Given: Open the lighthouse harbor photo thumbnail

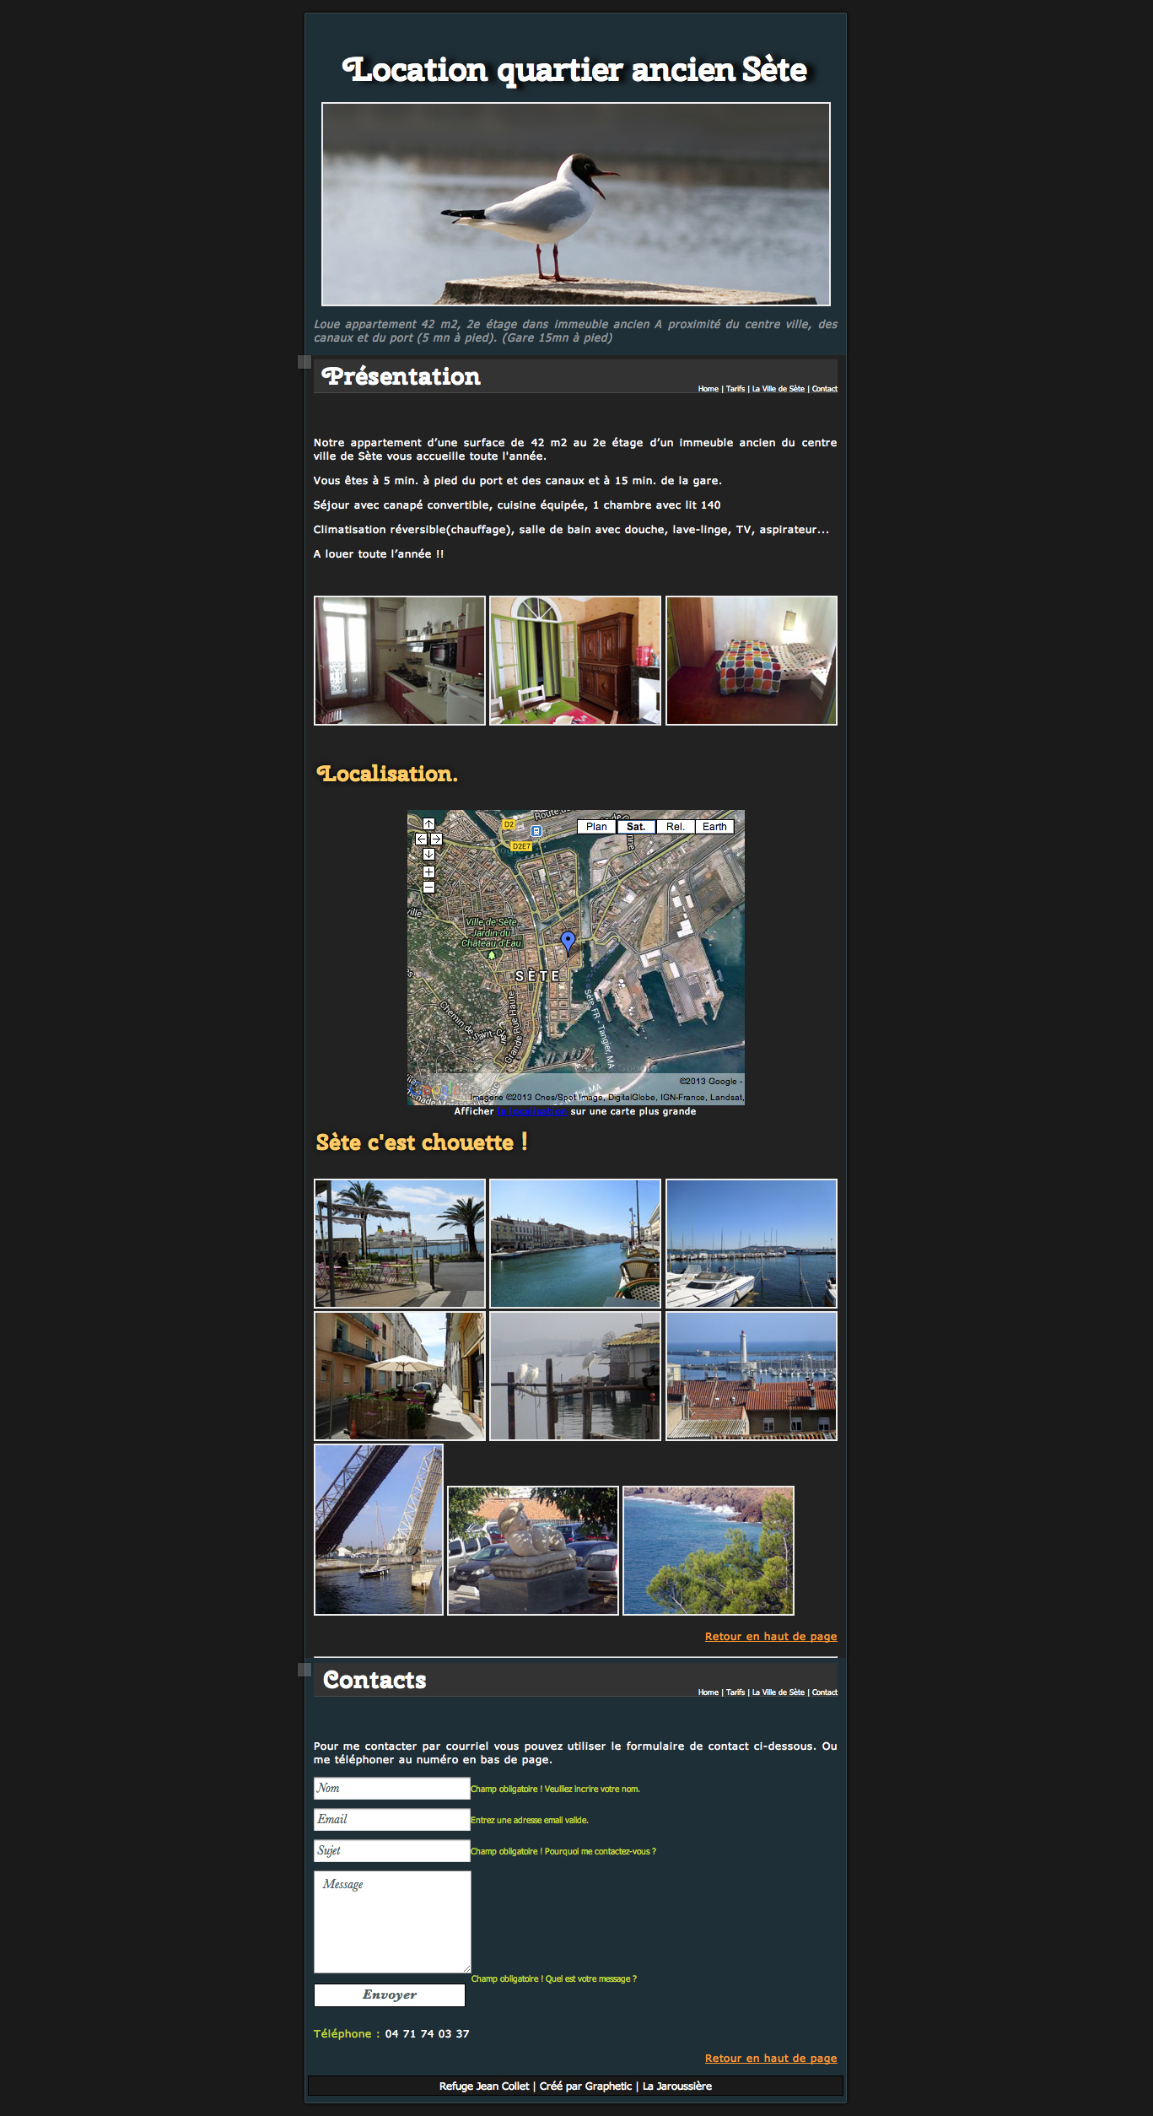Looking at the screenshot, I should pos(752,1376).
